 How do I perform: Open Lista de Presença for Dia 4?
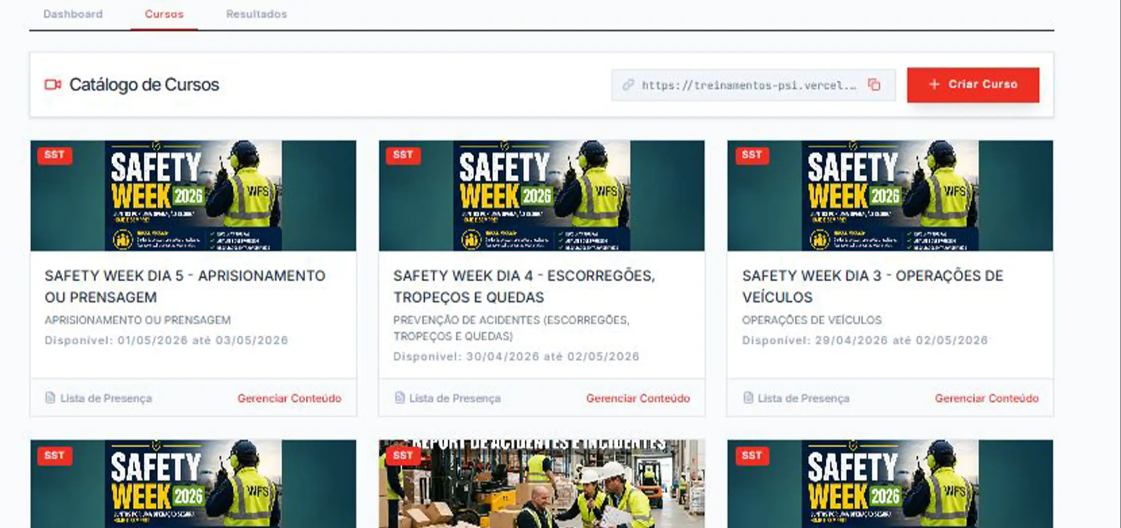tap(447, 398)
